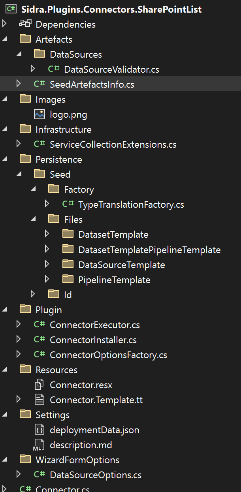This screenshot has width=241, height=492.
Task: Click the C# project icon for Sidra.Plugins.Connectors.SharePointList
Action: pos(11,9)
